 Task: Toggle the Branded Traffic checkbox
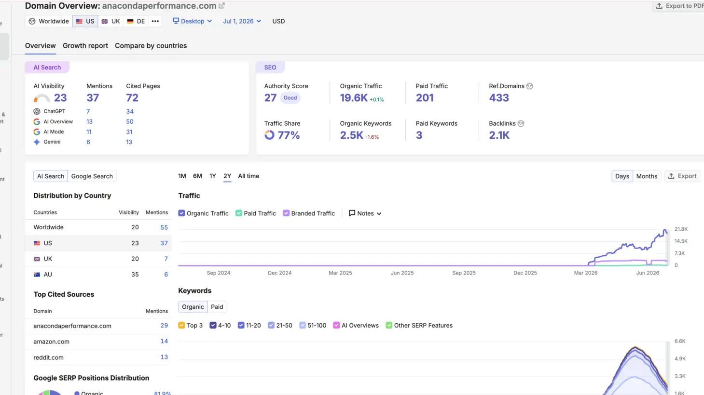pos(286,213)
